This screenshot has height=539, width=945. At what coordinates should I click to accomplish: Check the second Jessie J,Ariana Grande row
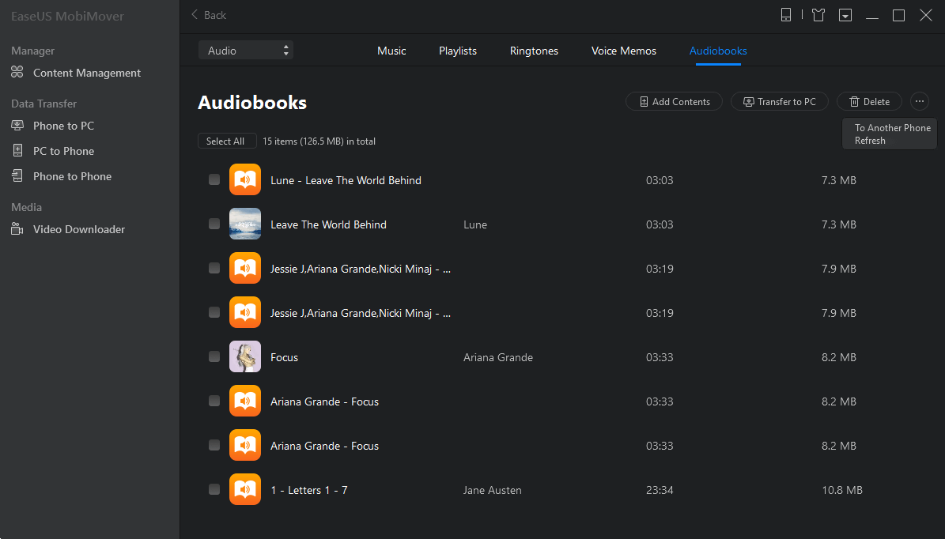[214, 312]
